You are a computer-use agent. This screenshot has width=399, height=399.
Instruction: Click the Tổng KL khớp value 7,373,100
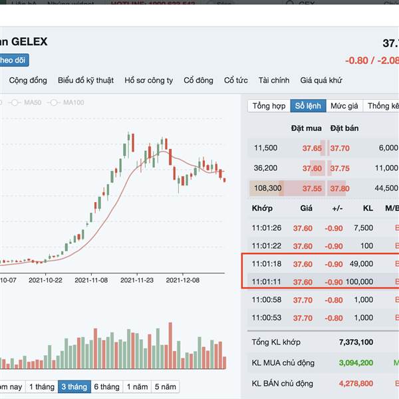(356, 342)
